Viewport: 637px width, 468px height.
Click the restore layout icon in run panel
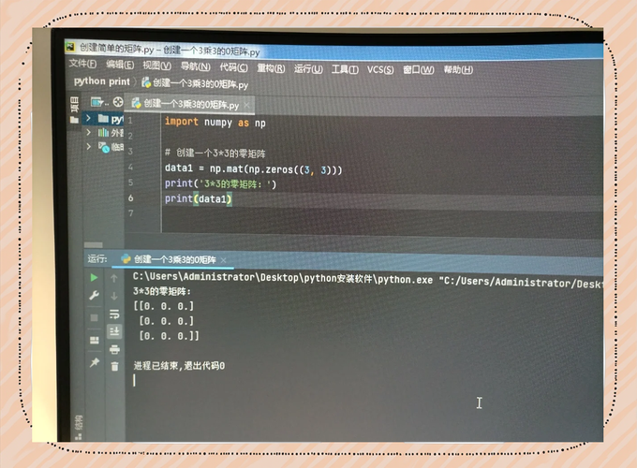click(95, 340)
